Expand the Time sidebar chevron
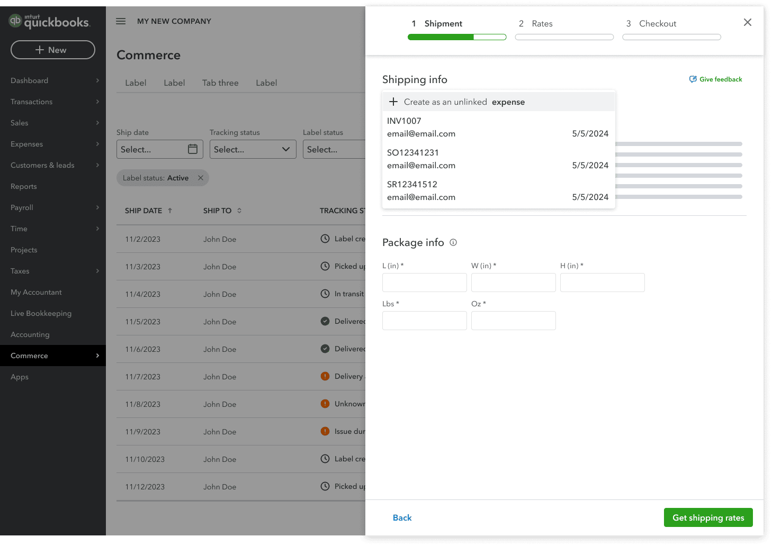This screenshot has height=546, width=772. click(97, 229)
